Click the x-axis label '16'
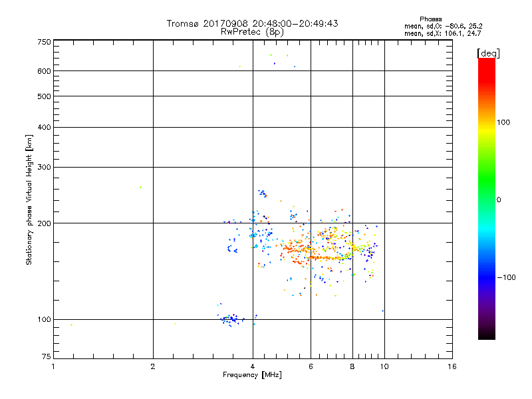 (x=452, y=366)
